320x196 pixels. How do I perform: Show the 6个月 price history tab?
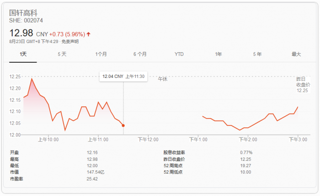140,54
